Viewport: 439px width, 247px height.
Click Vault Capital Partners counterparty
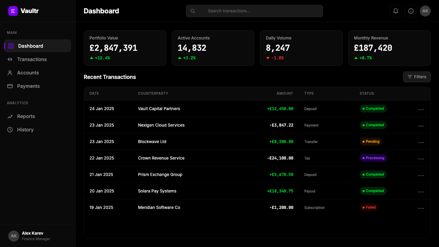159,109
